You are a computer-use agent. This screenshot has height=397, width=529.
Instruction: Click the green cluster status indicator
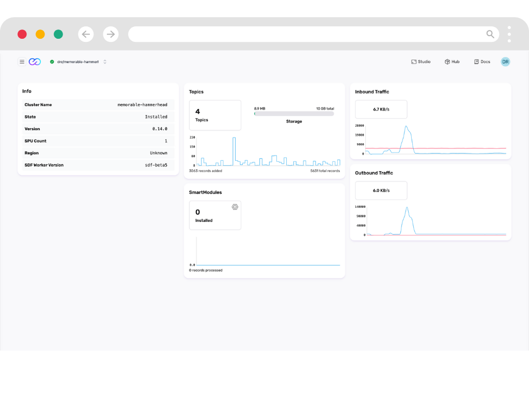point(52,62)
